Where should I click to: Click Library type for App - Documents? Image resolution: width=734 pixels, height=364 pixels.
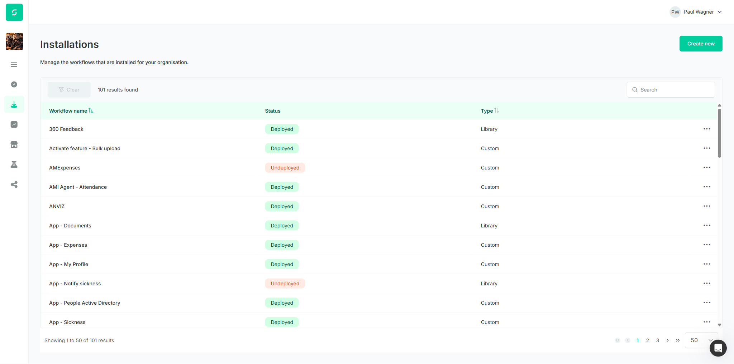489,226
